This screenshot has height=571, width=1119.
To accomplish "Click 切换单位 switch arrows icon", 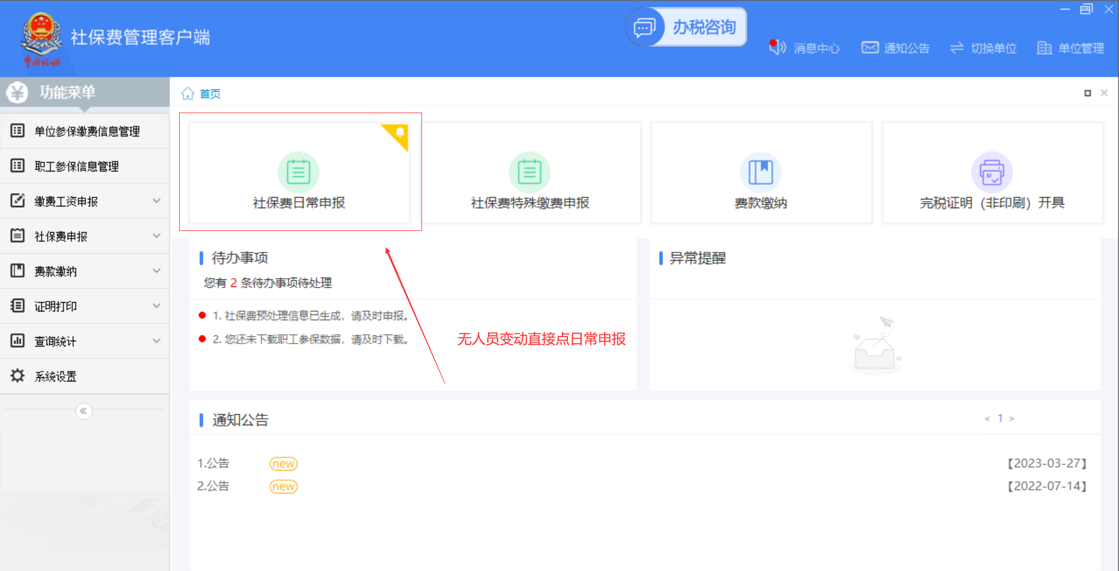I will pyautogui.click(x=957, y=48).
